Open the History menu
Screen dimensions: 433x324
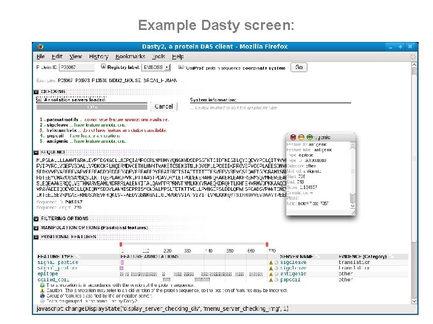pos(99,56)
